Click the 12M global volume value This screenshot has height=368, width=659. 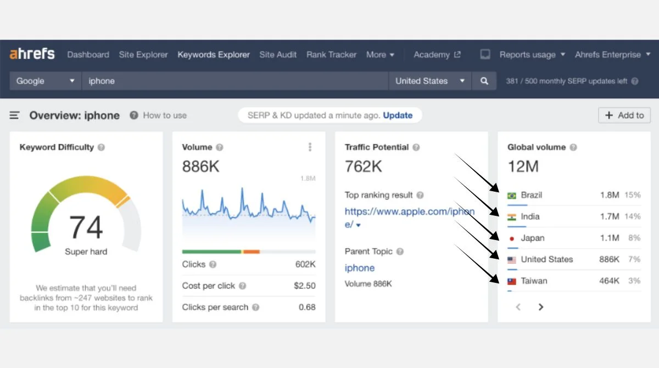(523, 166)
